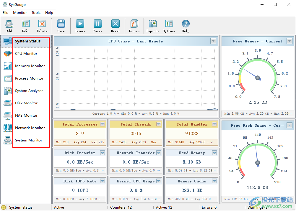The width and height of the screenshot is (296, 211).
Task: Select the NAS Monitor icon
Action: tap(8, 116)
